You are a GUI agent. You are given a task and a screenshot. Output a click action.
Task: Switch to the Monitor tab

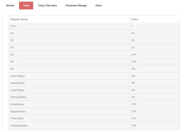[x=11, y=6]
